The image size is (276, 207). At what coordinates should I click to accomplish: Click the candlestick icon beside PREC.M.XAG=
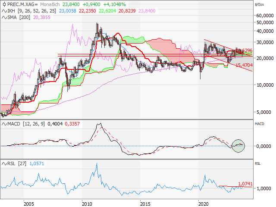[x=4, y=4]
